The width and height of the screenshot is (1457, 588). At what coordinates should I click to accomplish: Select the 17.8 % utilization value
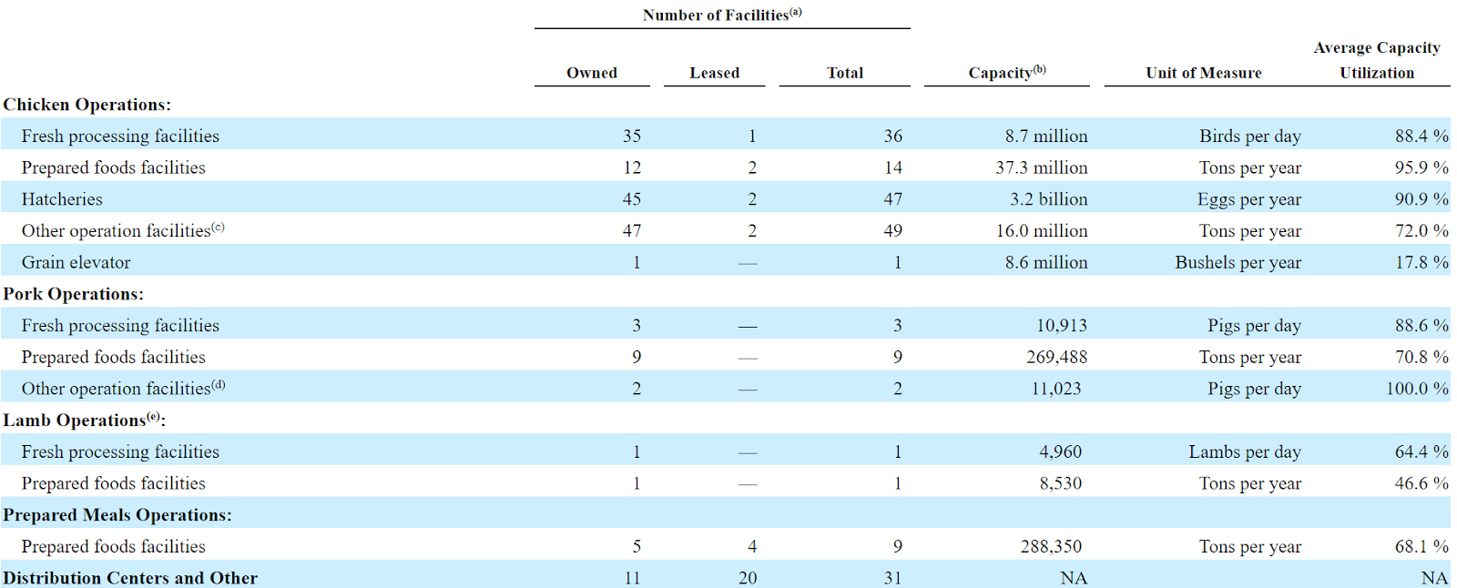tap(1421, 262)
